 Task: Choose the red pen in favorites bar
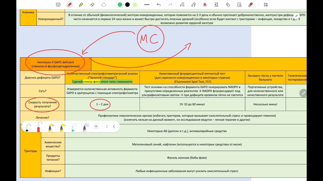(39, 127)
